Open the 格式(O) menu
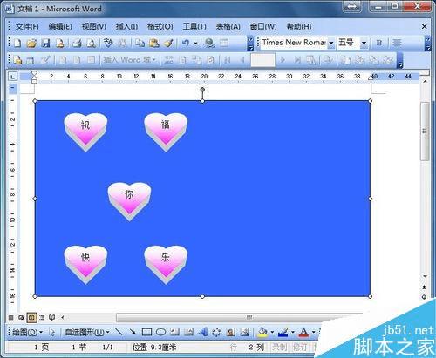The width and height of the screenshot is (436, 358). coord(160,27)
